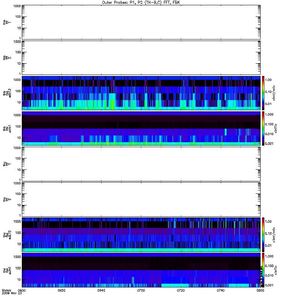This screenshot has width=282, height=301.
Task: Click the <|nT|> unit label beside thb scm1
Action: [276, 128]
